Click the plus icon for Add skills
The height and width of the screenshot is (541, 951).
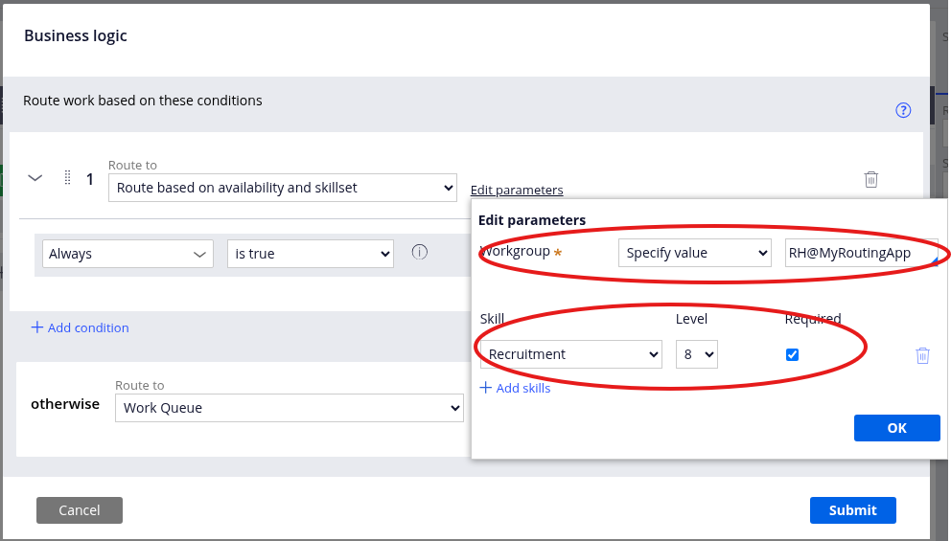485,388
